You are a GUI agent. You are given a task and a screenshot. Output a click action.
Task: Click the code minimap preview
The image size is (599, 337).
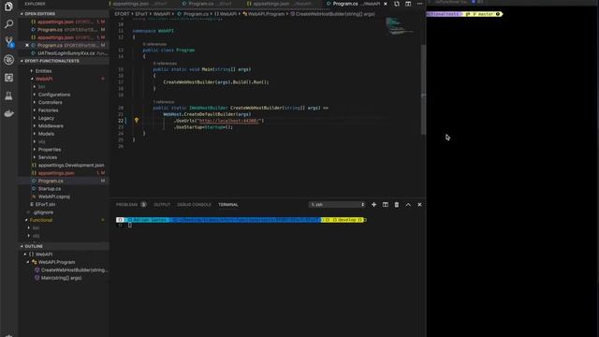tap(400, 27)
